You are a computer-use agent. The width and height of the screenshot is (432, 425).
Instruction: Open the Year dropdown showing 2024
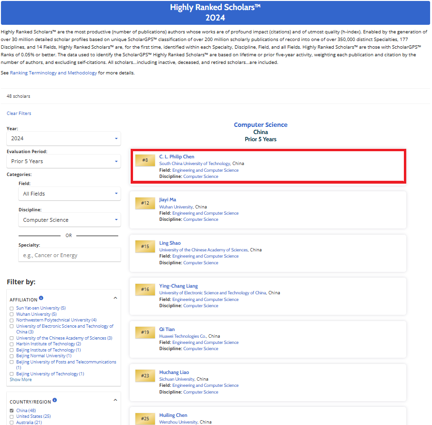63,138
